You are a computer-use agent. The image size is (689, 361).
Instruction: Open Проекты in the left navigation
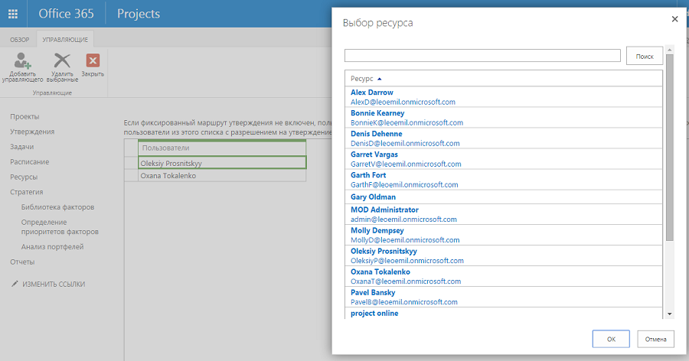tap(24, 116)
